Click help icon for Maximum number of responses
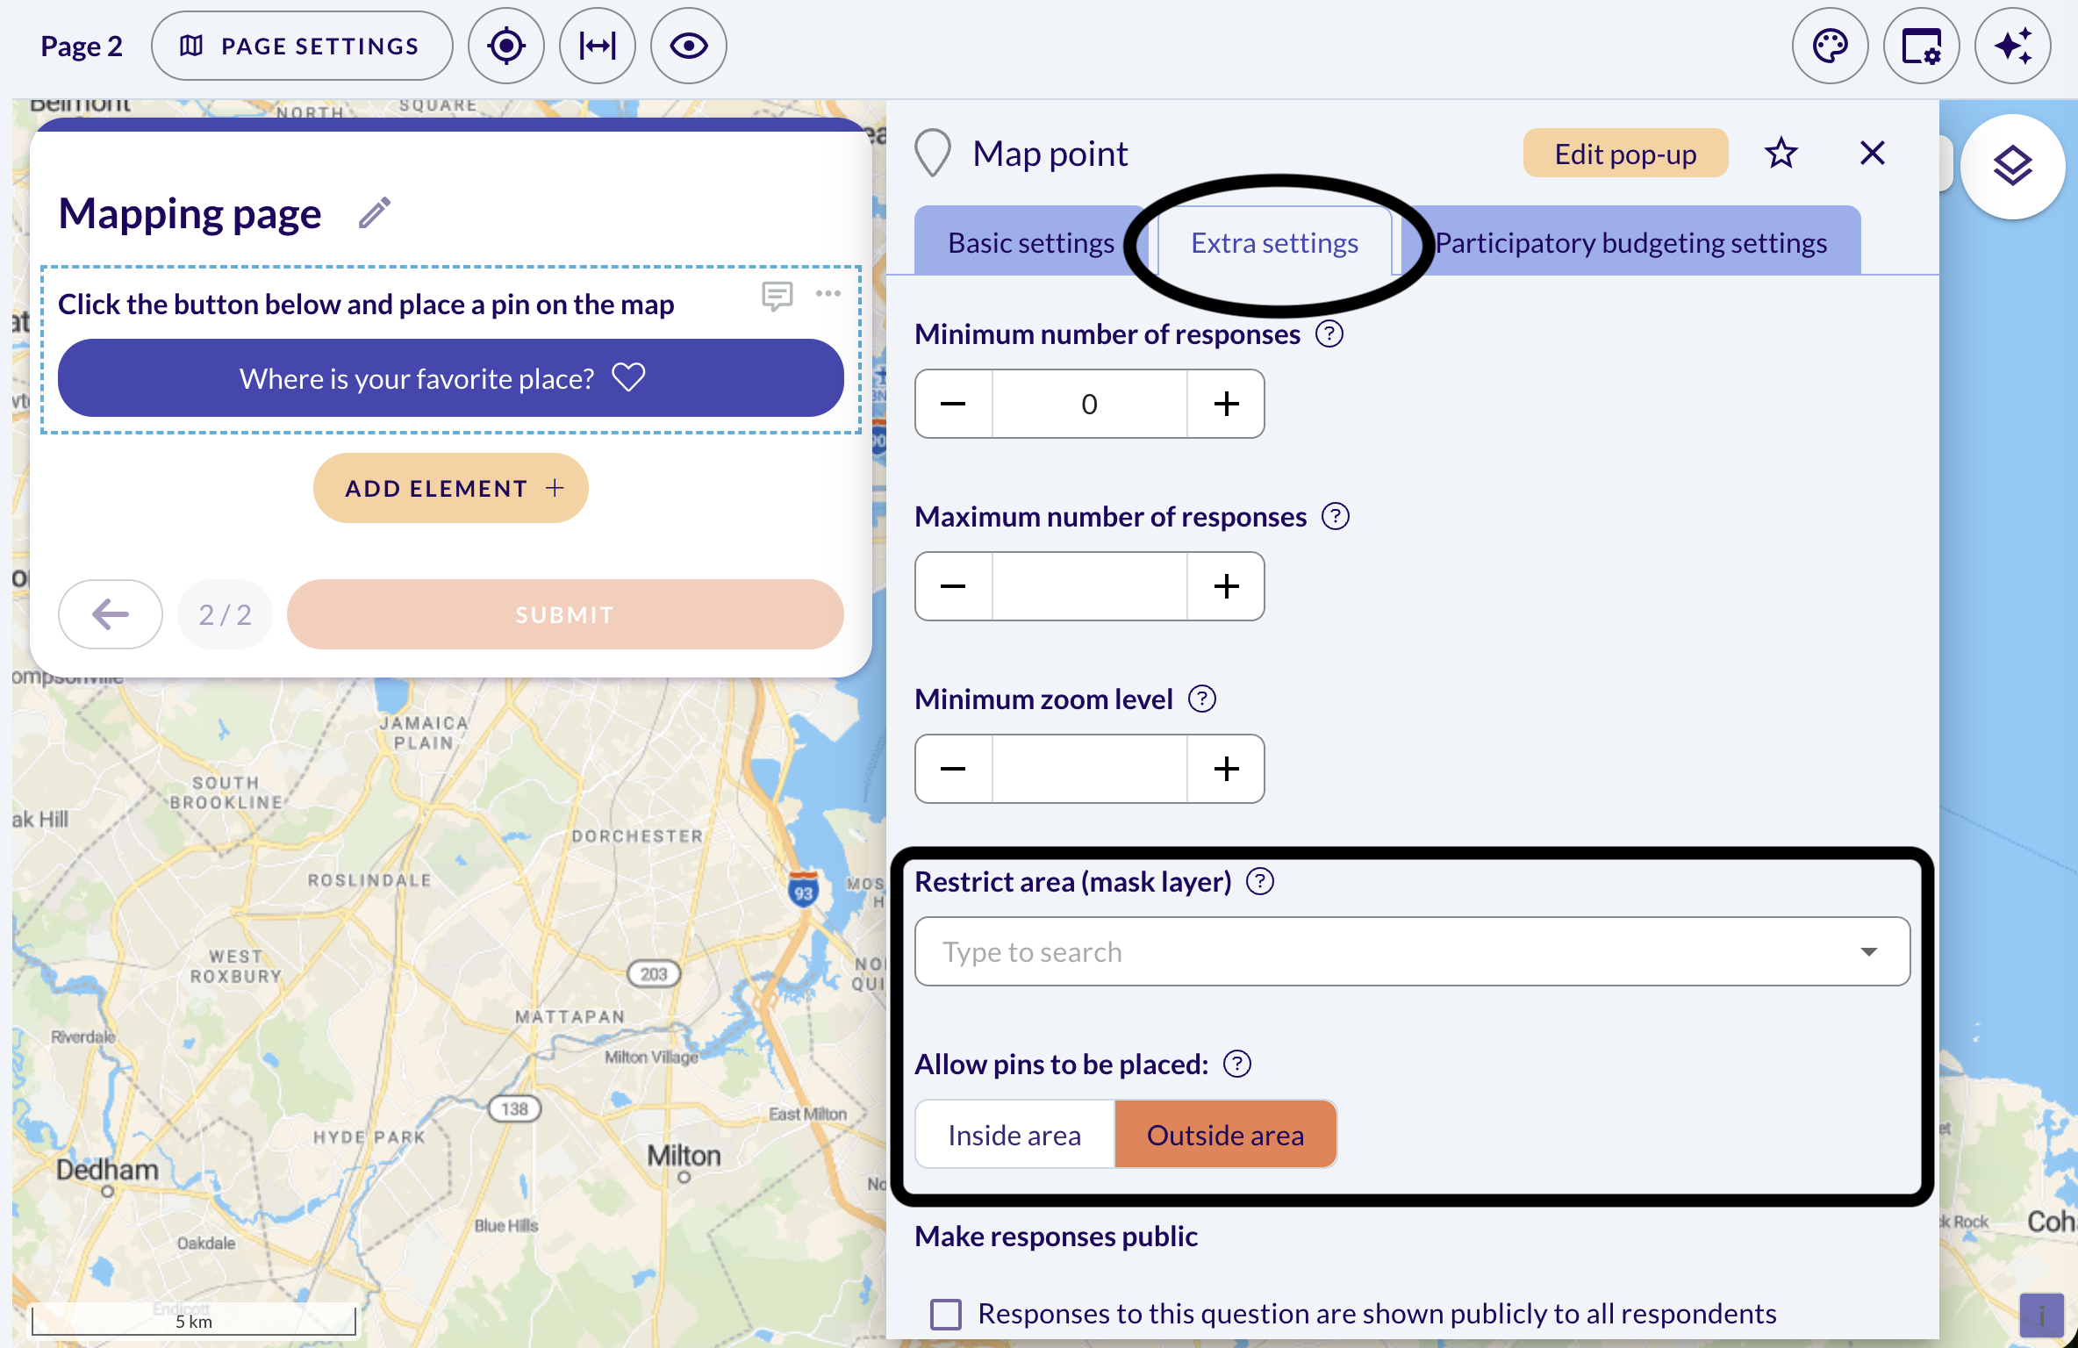 click(1336, 517)
